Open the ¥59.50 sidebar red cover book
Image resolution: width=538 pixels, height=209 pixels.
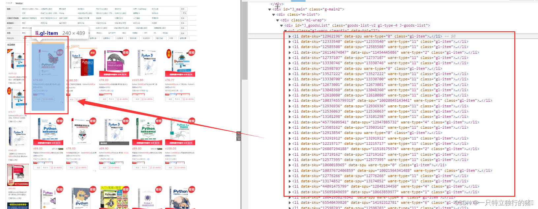point(18,175)
